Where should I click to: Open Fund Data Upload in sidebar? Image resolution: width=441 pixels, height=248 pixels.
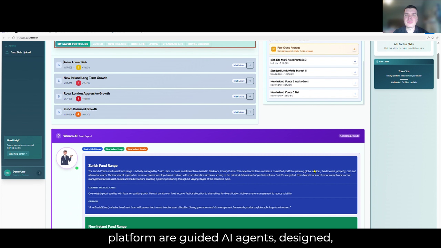(x=20, y=52)
